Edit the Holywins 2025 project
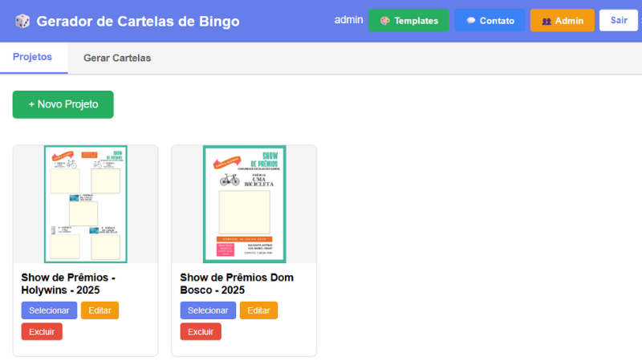 tap(100, 310)
